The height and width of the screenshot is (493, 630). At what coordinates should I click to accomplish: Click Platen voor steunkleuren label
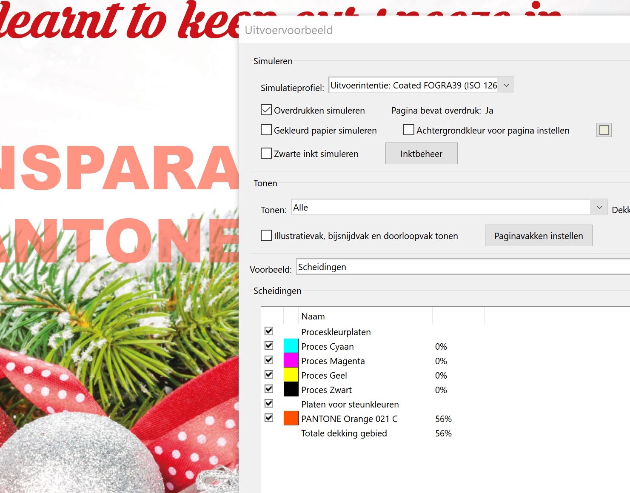pos(350,405)
